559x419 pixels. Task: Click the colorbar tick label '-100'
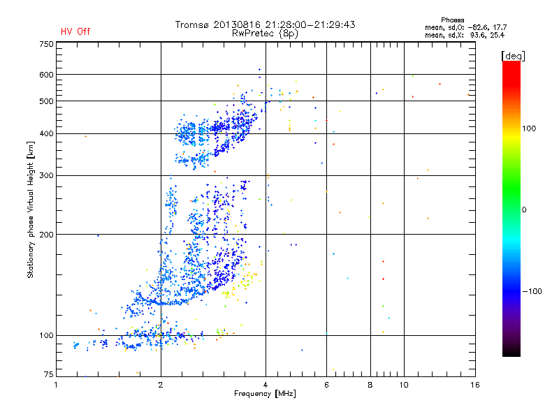pos(532,291)
